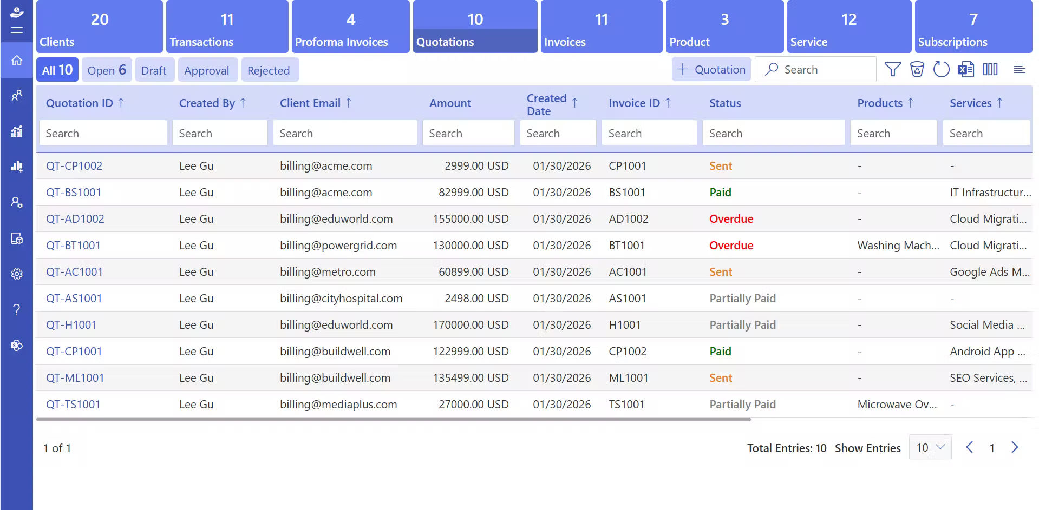1039x510 pixels.
Task: Open the recycle bin icon
Action: [917, 69]
